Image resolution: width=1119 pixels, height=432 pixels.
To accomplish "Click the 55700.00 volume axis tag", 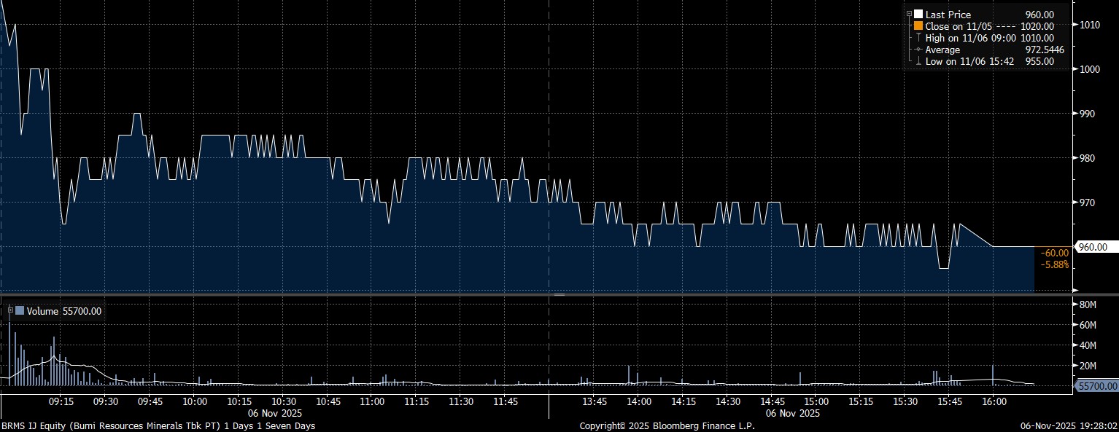I will click(1097, 385).
